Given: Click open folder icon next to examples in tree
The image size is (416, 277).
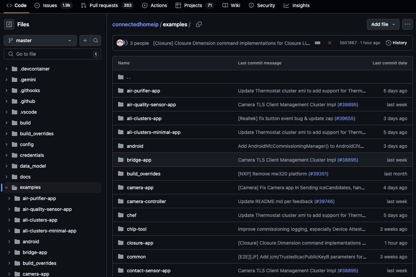Looking at the screenshot, I should pos(14,188).
